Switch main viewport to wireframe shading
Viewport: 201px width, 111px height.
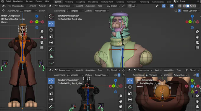coord(184,6)
